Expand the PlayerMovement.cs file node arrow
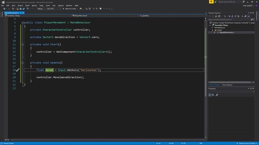The image size is (259, 145). (215, 33)
